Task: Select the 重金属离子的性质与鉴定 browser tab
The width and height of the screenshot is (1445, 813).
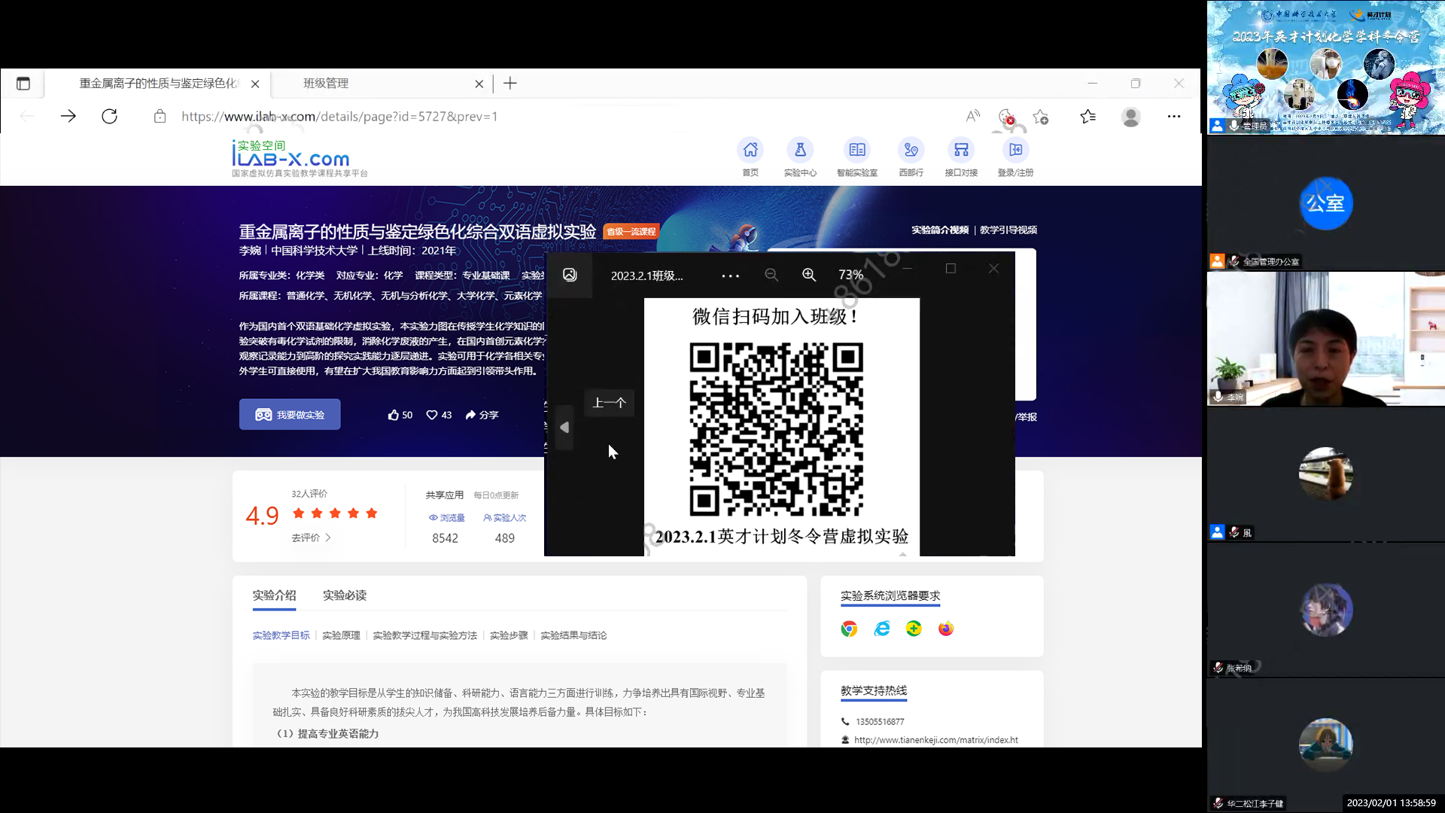Action: 158,84
